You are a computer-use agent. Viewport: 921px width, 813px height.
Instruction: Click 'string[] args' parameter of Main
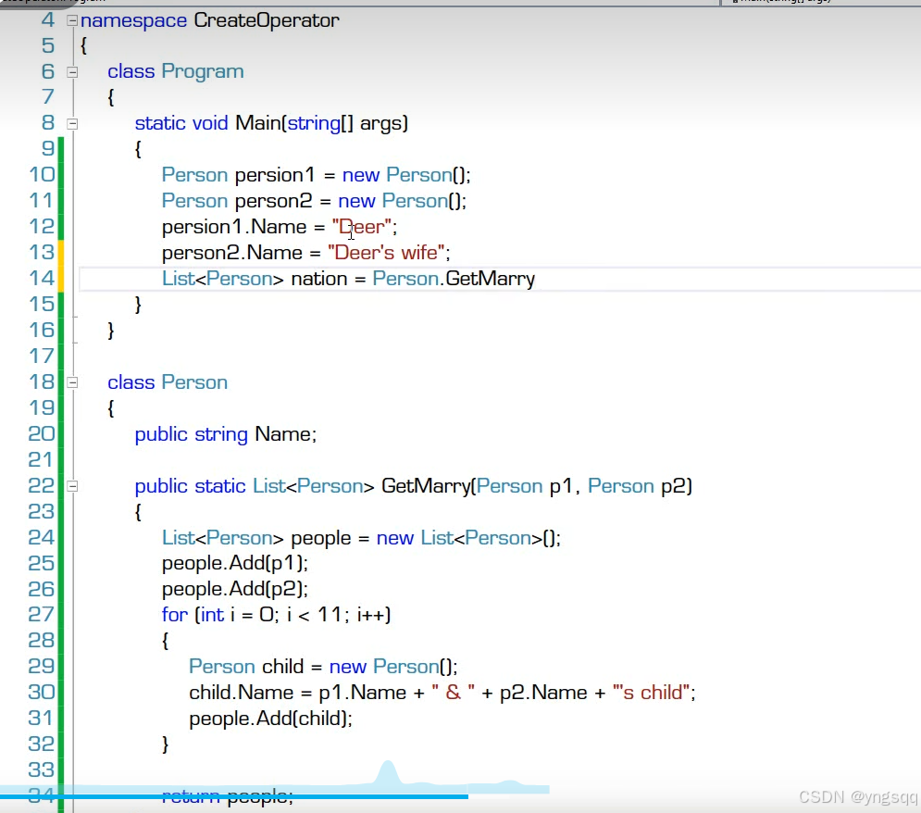(x=344, y=123)
